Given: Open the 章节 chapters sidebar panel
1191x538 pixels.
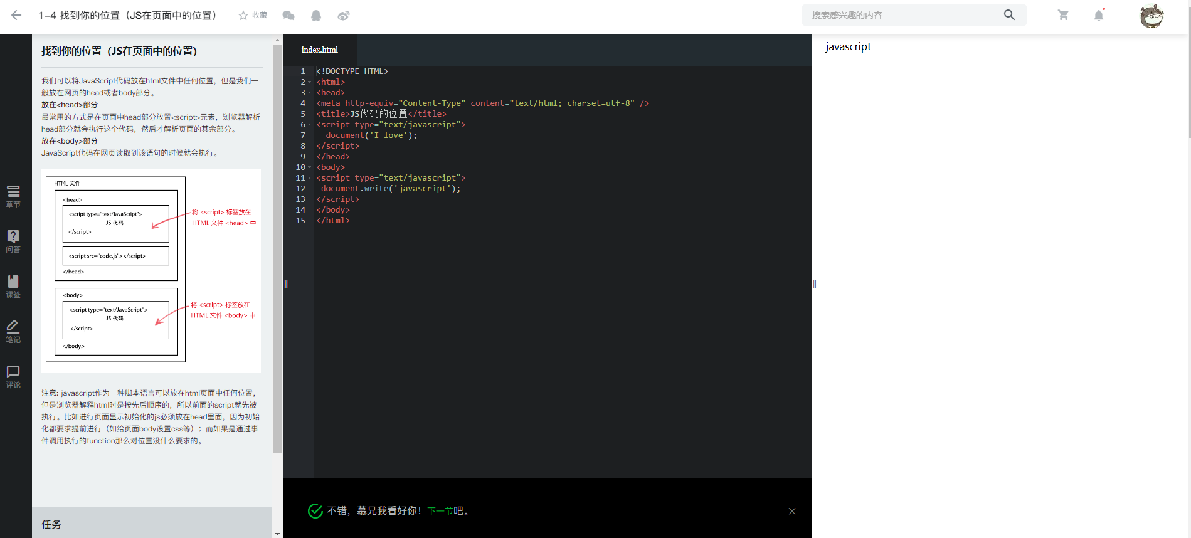Looking at the screenshot, I should [x=13, y=196].
